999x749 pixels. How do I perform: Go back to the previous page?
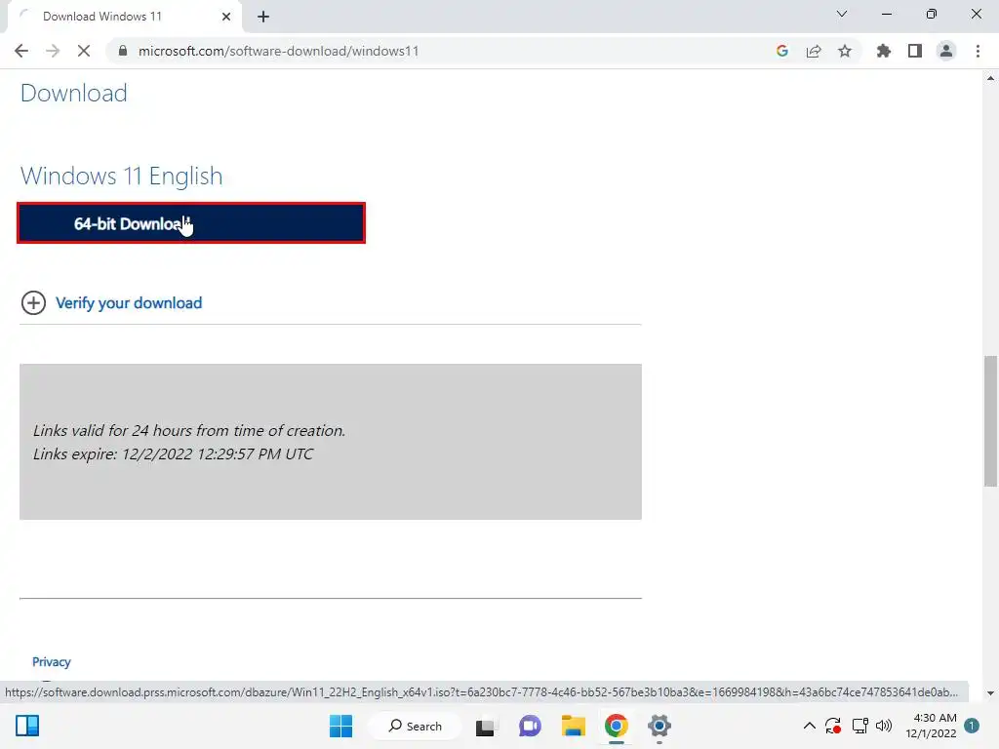click(x=21, y=51)
